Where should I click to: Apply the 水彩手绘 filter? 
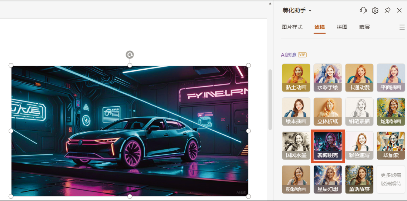pos(327,78)
